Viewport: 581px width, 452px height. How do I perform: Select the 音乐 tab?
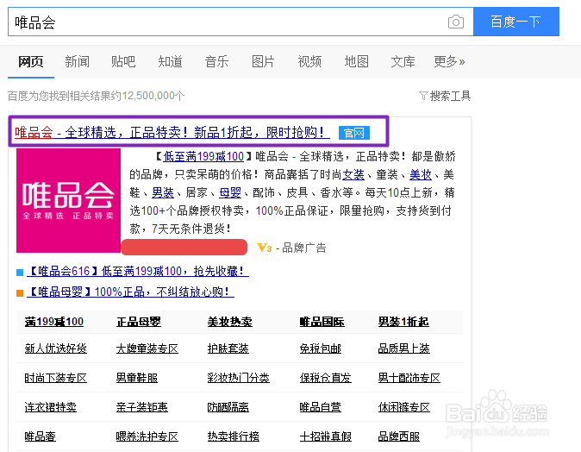(x=216, y=61)
